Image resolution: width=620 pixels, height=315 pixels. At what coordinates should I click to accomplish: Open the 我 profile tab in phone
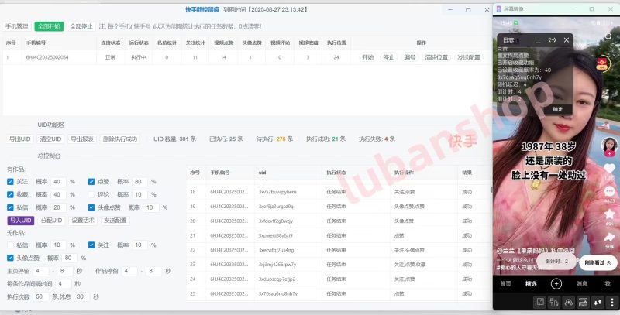608,283
